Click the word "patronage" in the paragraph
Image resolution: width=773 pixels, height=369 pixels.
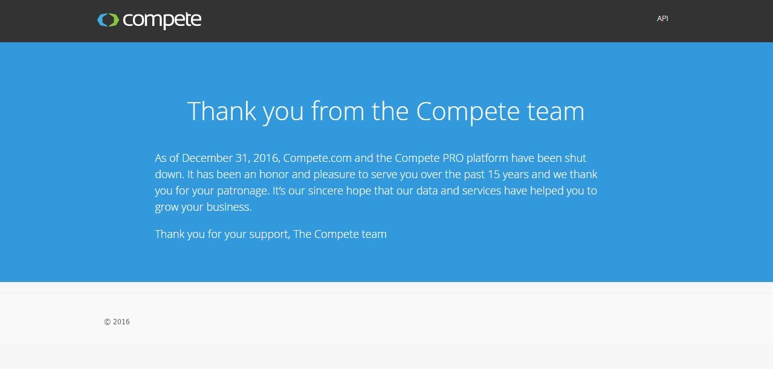(x=238, y=191)
